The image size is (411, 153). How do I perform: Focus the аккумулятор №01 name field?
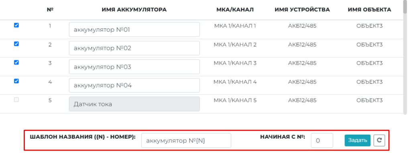134,30
